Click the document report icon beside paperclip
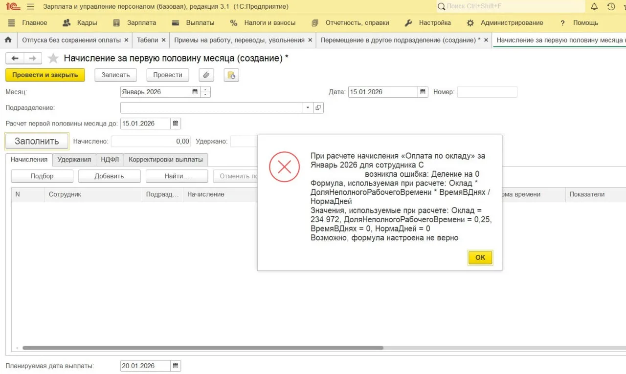Viewport: 626px width, 374px height. point(231,75)
